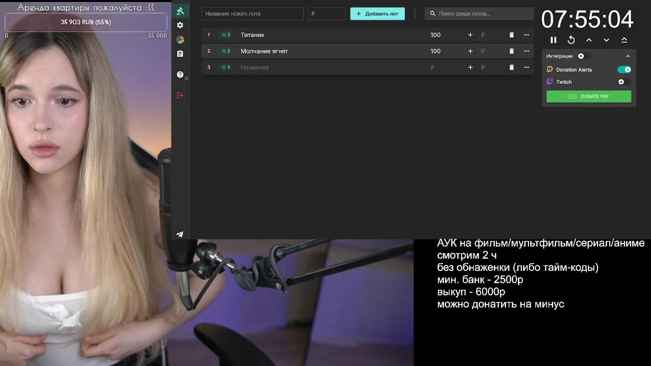This screenshot has height=366, width=651.
Task: Delete the Молчание ягнят lot
Action: click(512, 51)
